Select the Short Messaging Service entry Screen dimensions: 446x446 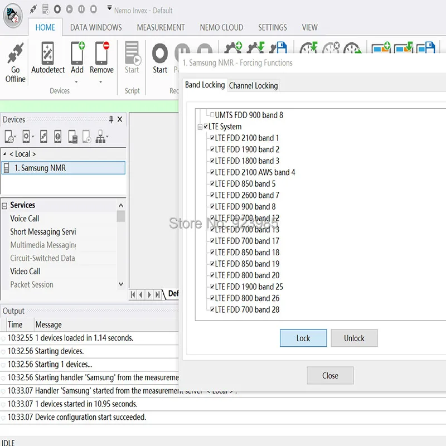point(43,232)
